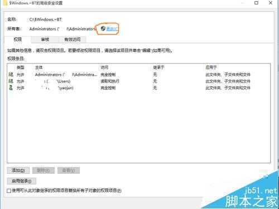Click the user icon of the yaojun entry
Image resolution: width=279 pixels, height=209 pixels.
coord(11,88)
